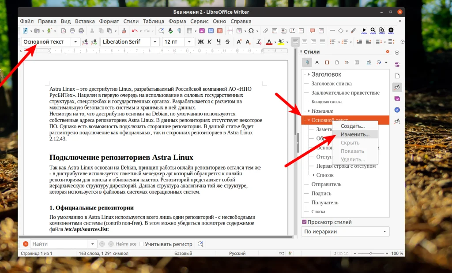
Task: Toggle the Просмотр стилей checkbox
Action: [304, 221]
